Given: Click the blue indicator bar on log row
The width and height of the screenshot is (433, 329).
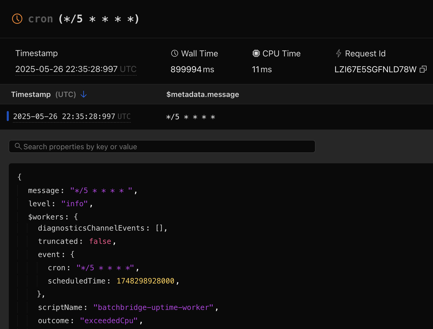Looking at the screenshot, I should pos(8,116).
